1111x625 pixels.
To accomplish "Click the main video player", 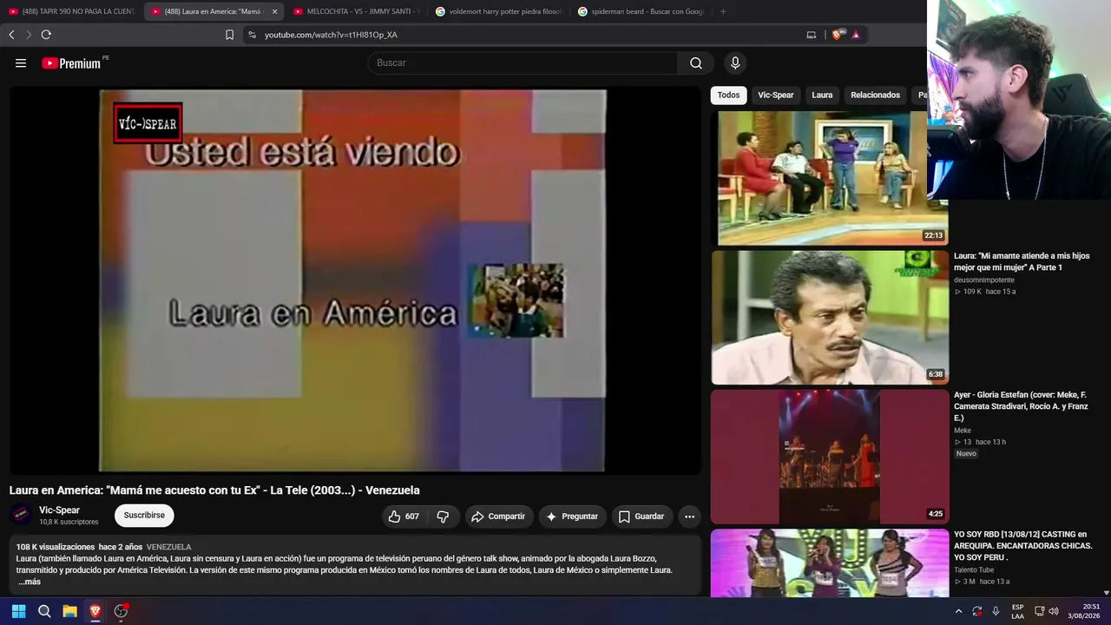I will 354,280.
